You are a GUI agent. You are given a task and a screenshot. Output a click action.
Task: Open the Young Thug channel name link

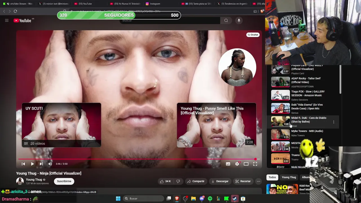coord(34,180)
